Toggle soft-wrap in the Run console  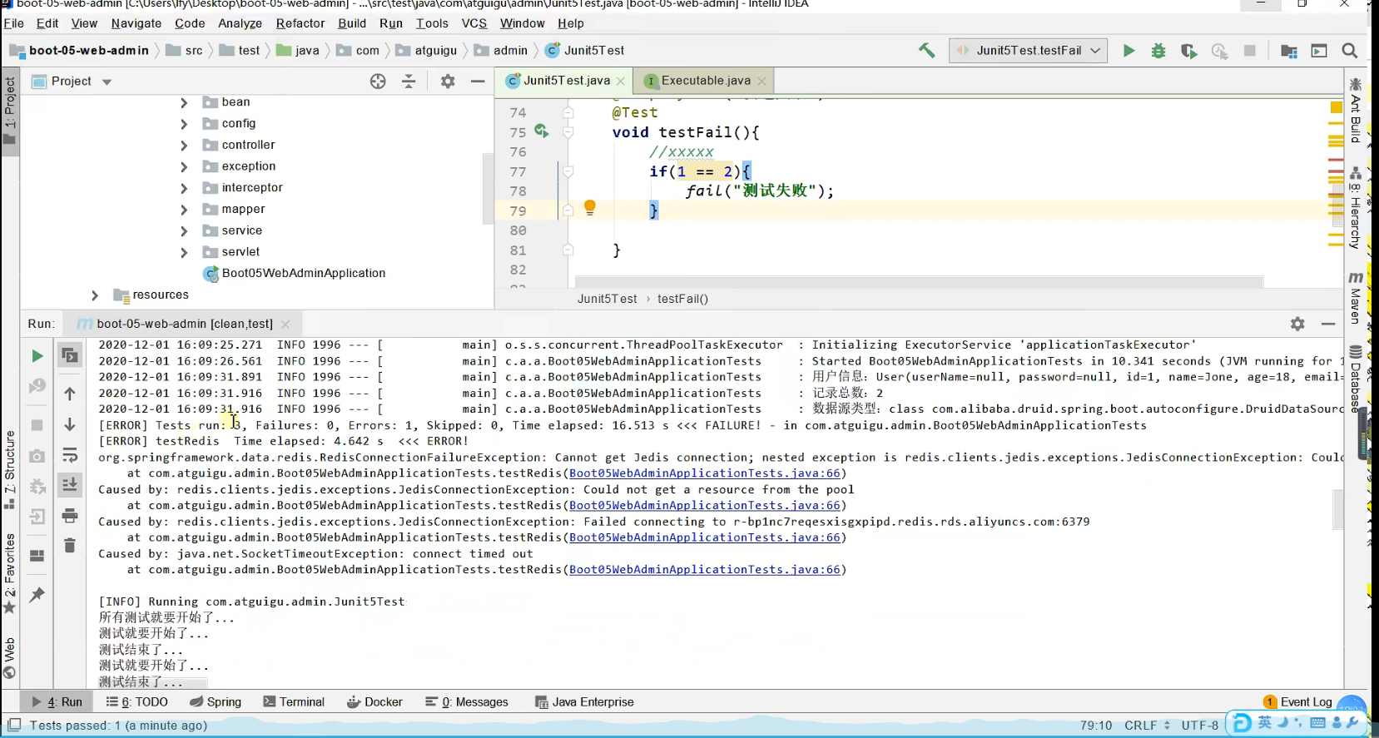click(70, 455)
